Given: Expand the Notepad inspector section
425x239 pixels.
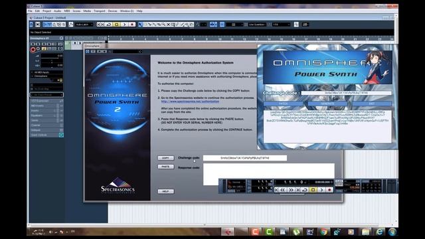Looking at the screenshot, I should 46,130.
